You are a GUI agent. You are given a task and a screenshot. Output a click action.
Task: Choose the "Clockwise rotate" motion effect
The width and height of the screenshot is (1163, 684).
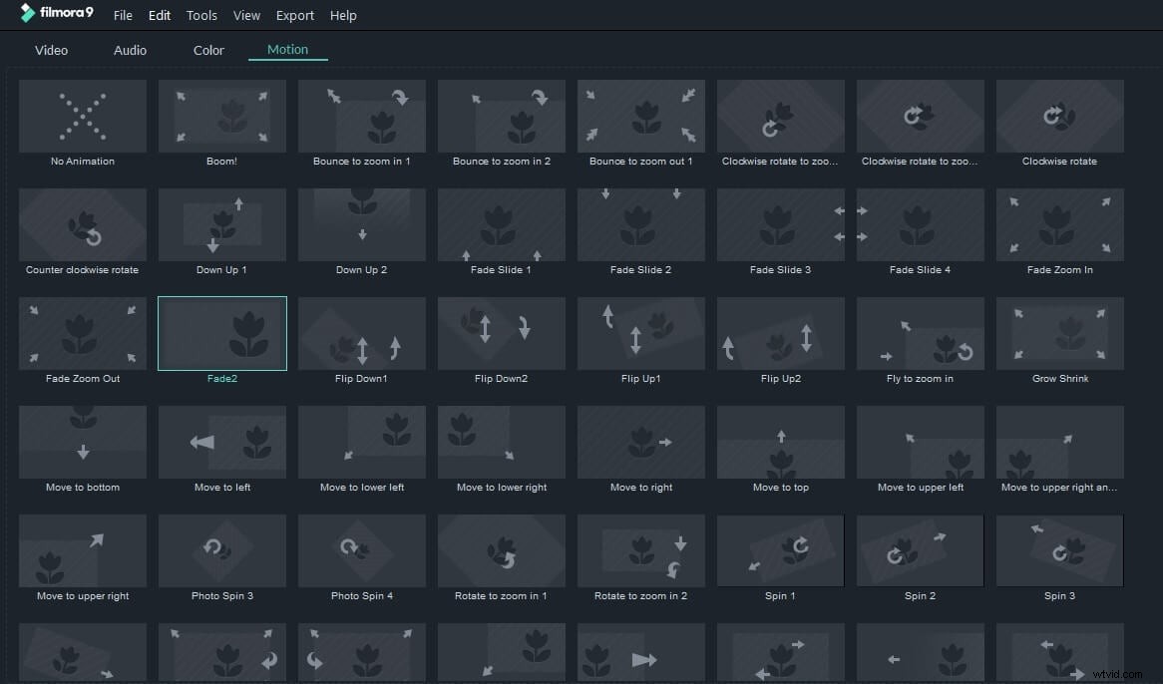click(x=1059, y=116)
